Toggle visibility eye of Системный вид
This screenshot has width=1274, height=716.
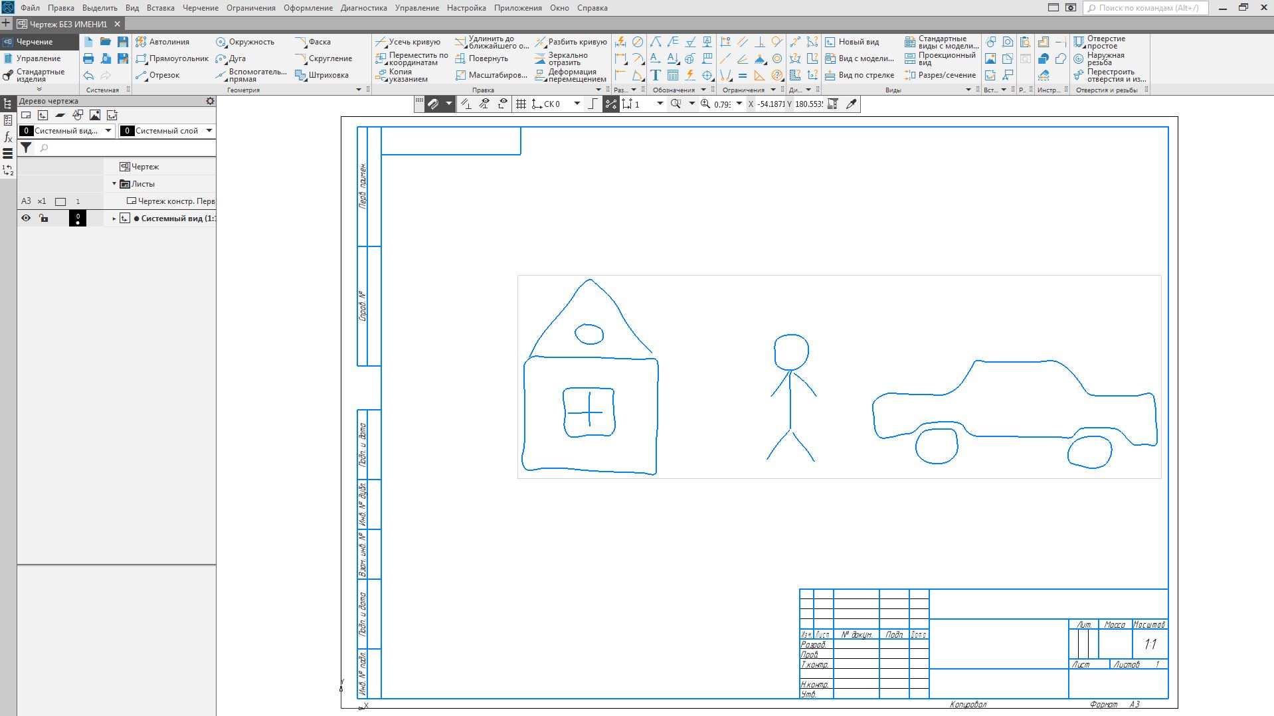pos(26,218)
